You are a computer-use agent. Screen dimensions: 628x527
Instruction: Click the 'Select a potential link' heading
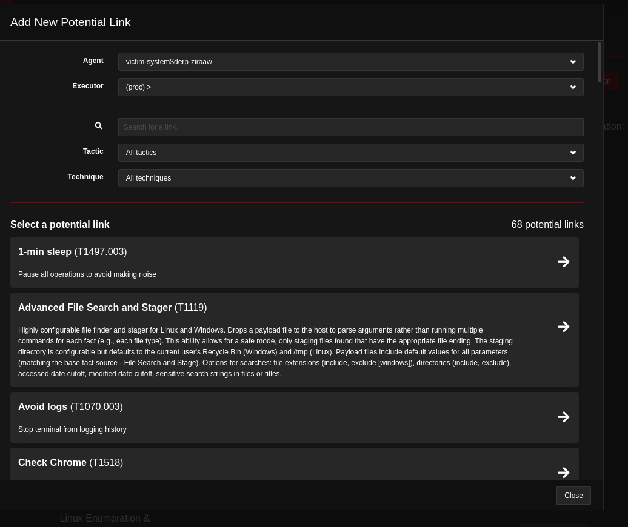point(59,225)
